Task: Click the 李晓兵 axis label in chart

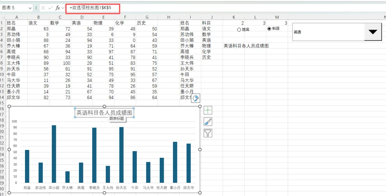Action: click(94, 188)
